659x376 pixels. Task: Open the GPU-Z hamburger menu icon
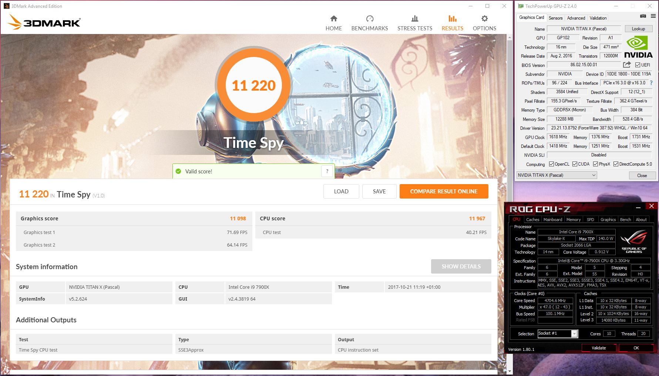(653, 16)
